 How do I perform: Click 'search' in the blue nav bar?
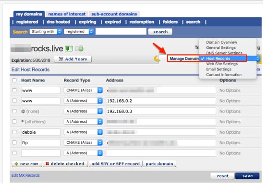coord(193,22)
